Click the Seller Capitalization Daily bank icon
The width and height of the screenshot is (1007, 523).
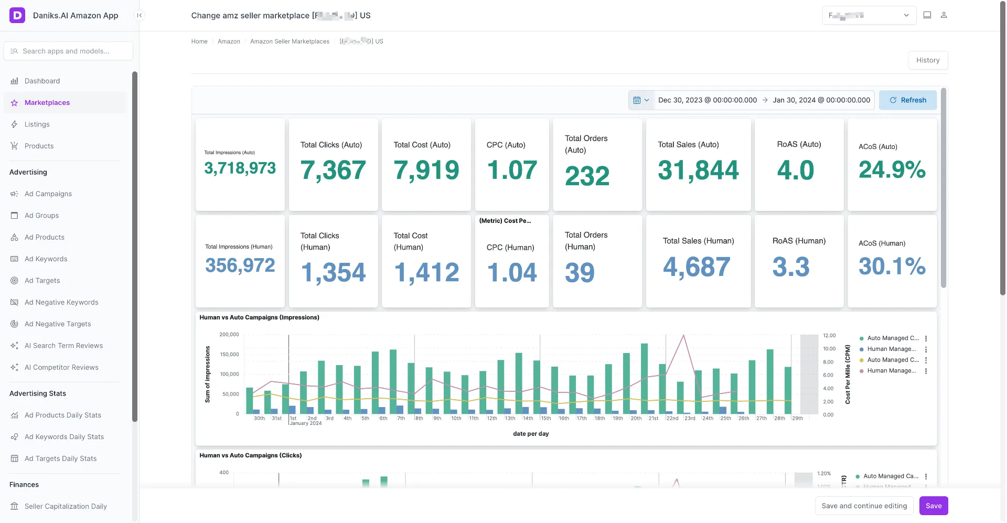[14, 506]
